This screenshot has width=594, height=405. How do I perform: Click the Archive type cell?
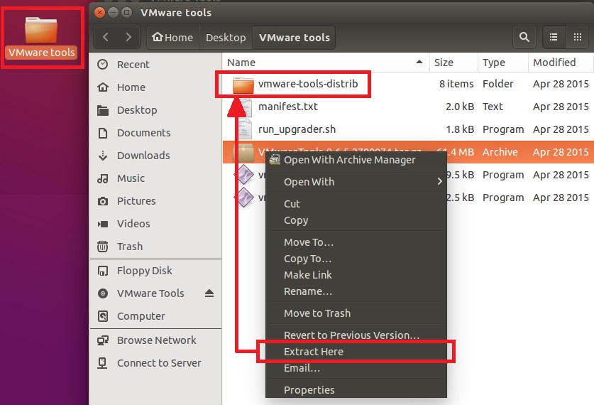(x=500, y=152)
